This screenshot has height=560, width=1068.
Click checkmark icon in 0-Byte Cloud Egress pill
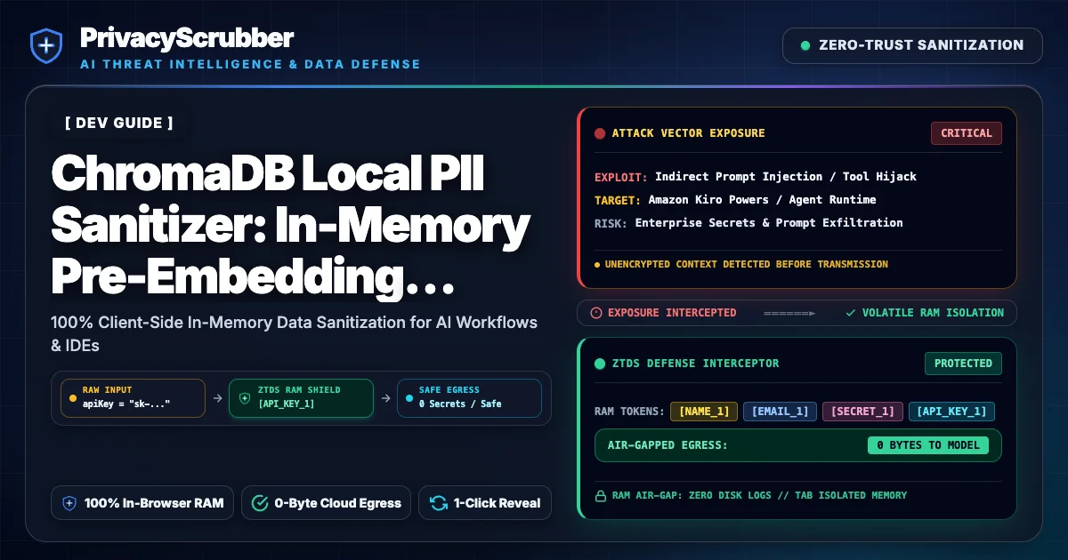click(x=260, y=503)
